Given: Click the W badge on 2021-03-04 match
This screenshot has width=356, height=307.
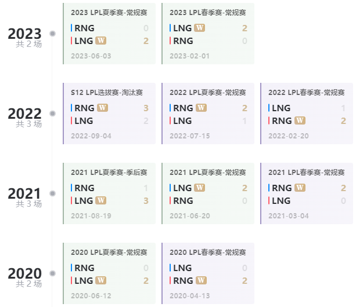Looking at the screenshot, I should click(x=300, y=188).
